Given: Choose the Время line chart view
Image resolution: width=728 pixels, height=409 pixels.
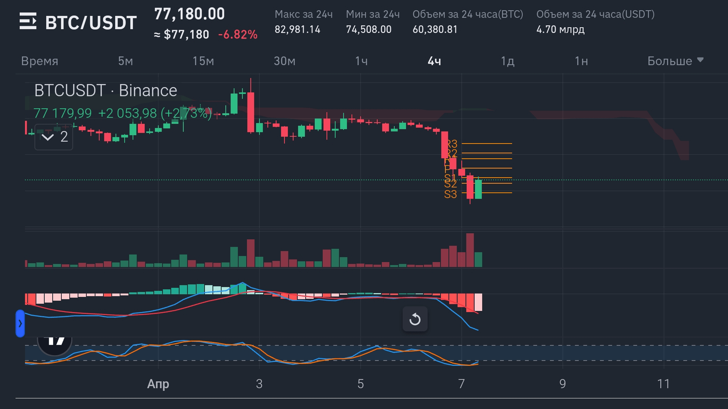Looking at the screenshot, I should (40, 61).
